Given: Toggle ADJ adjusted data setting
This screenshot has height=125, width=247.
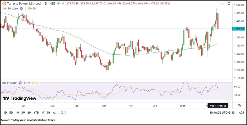Looking at the screenshot, I should tap(241, 113).
